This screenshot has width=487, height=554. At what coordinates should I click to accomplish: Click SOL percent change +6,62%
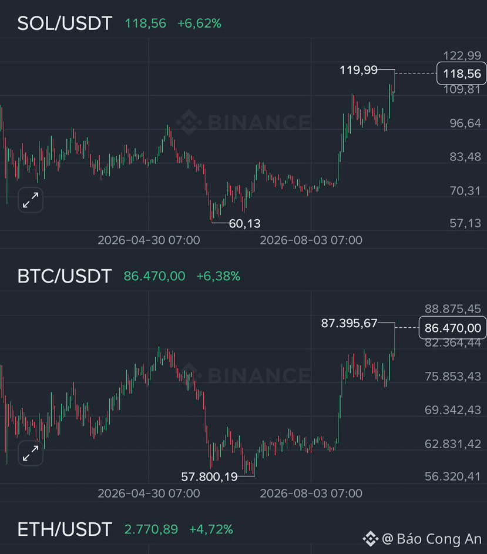(199, 23)
